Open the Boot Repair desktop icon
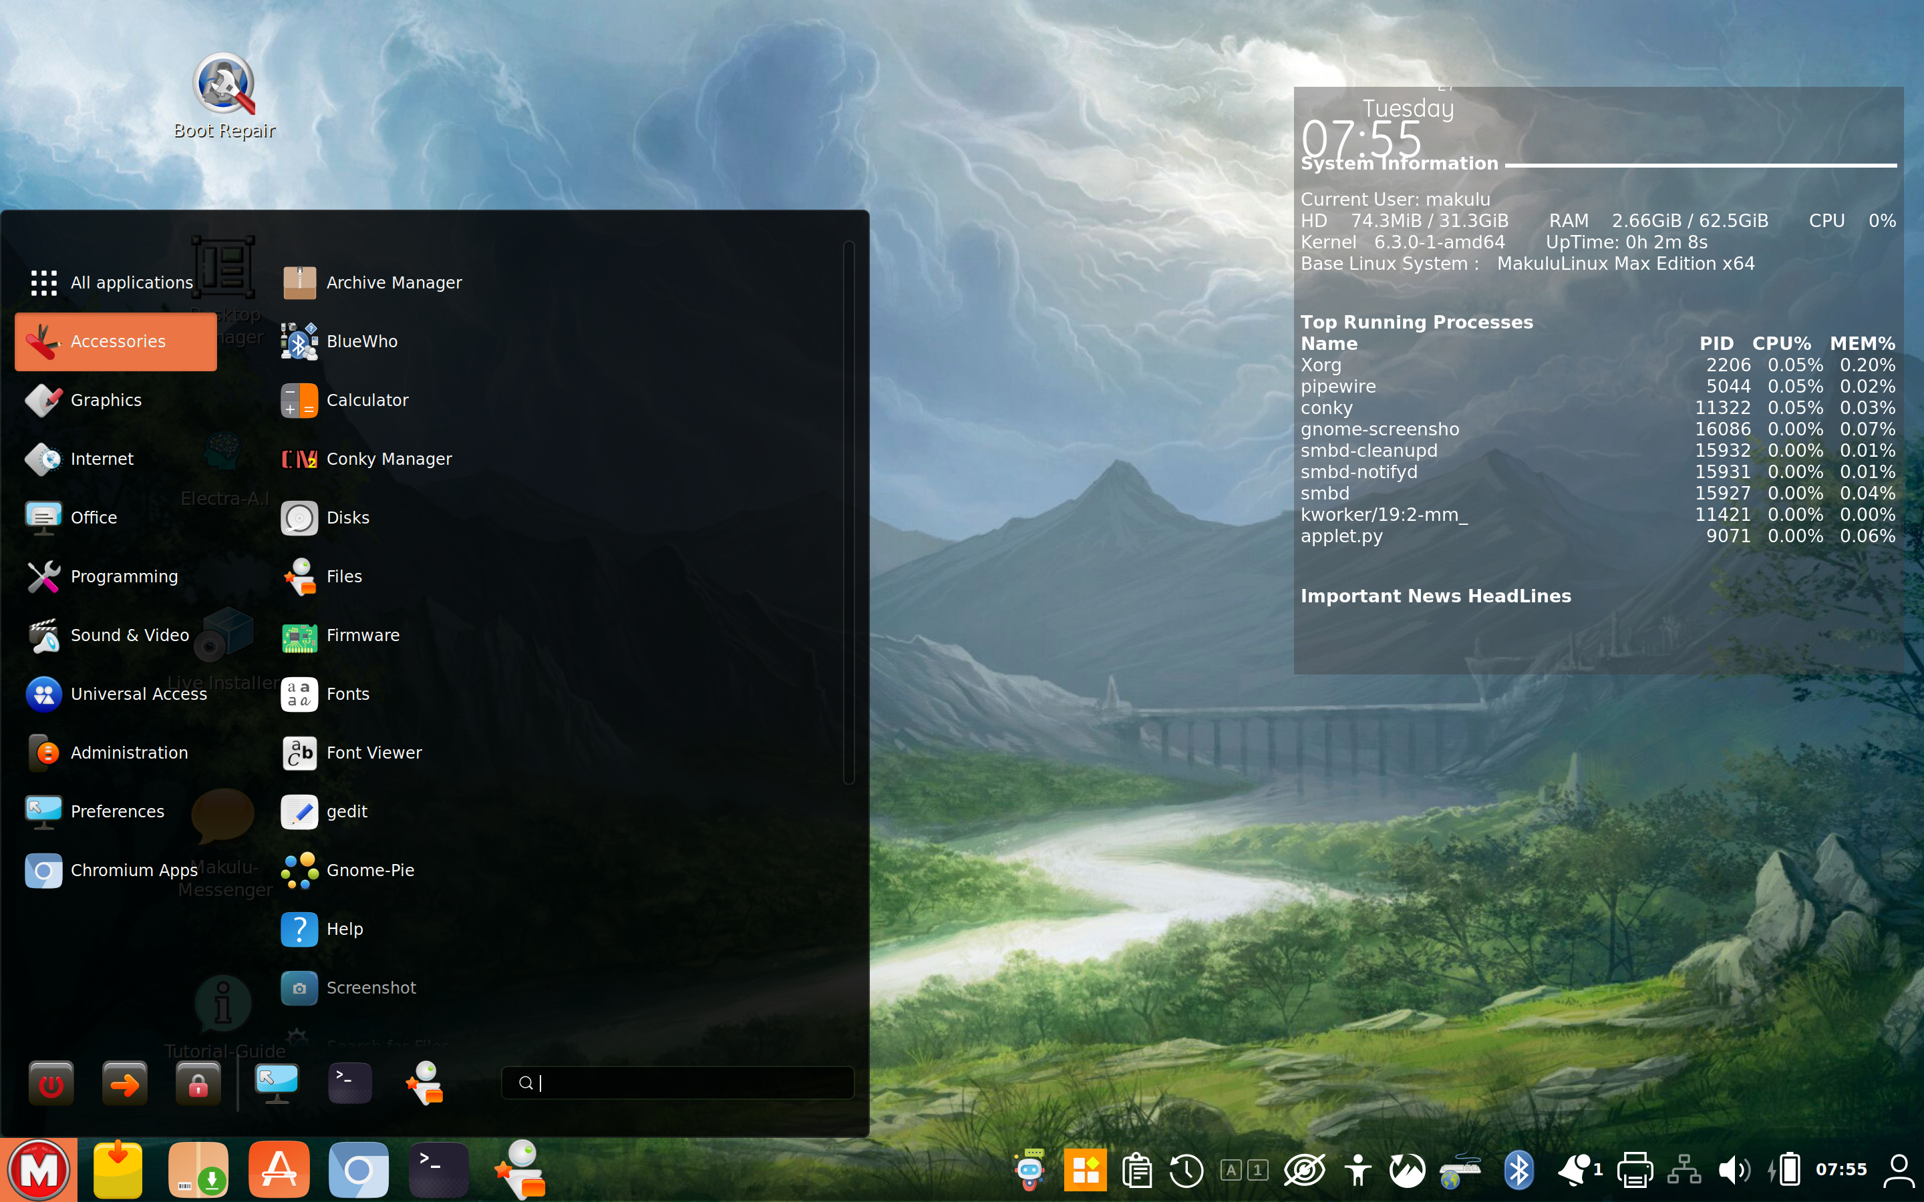This screenshot has width=1924, height=1202. coord(224,97)
